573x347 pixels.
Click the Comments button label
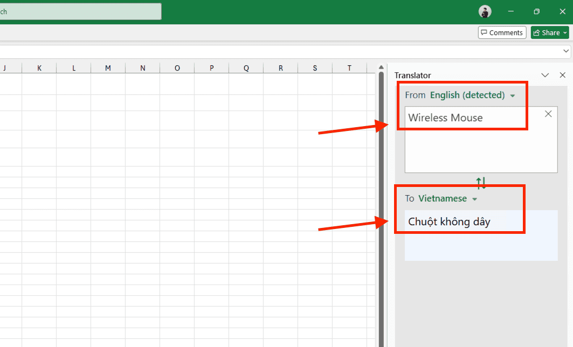point(507,32)
